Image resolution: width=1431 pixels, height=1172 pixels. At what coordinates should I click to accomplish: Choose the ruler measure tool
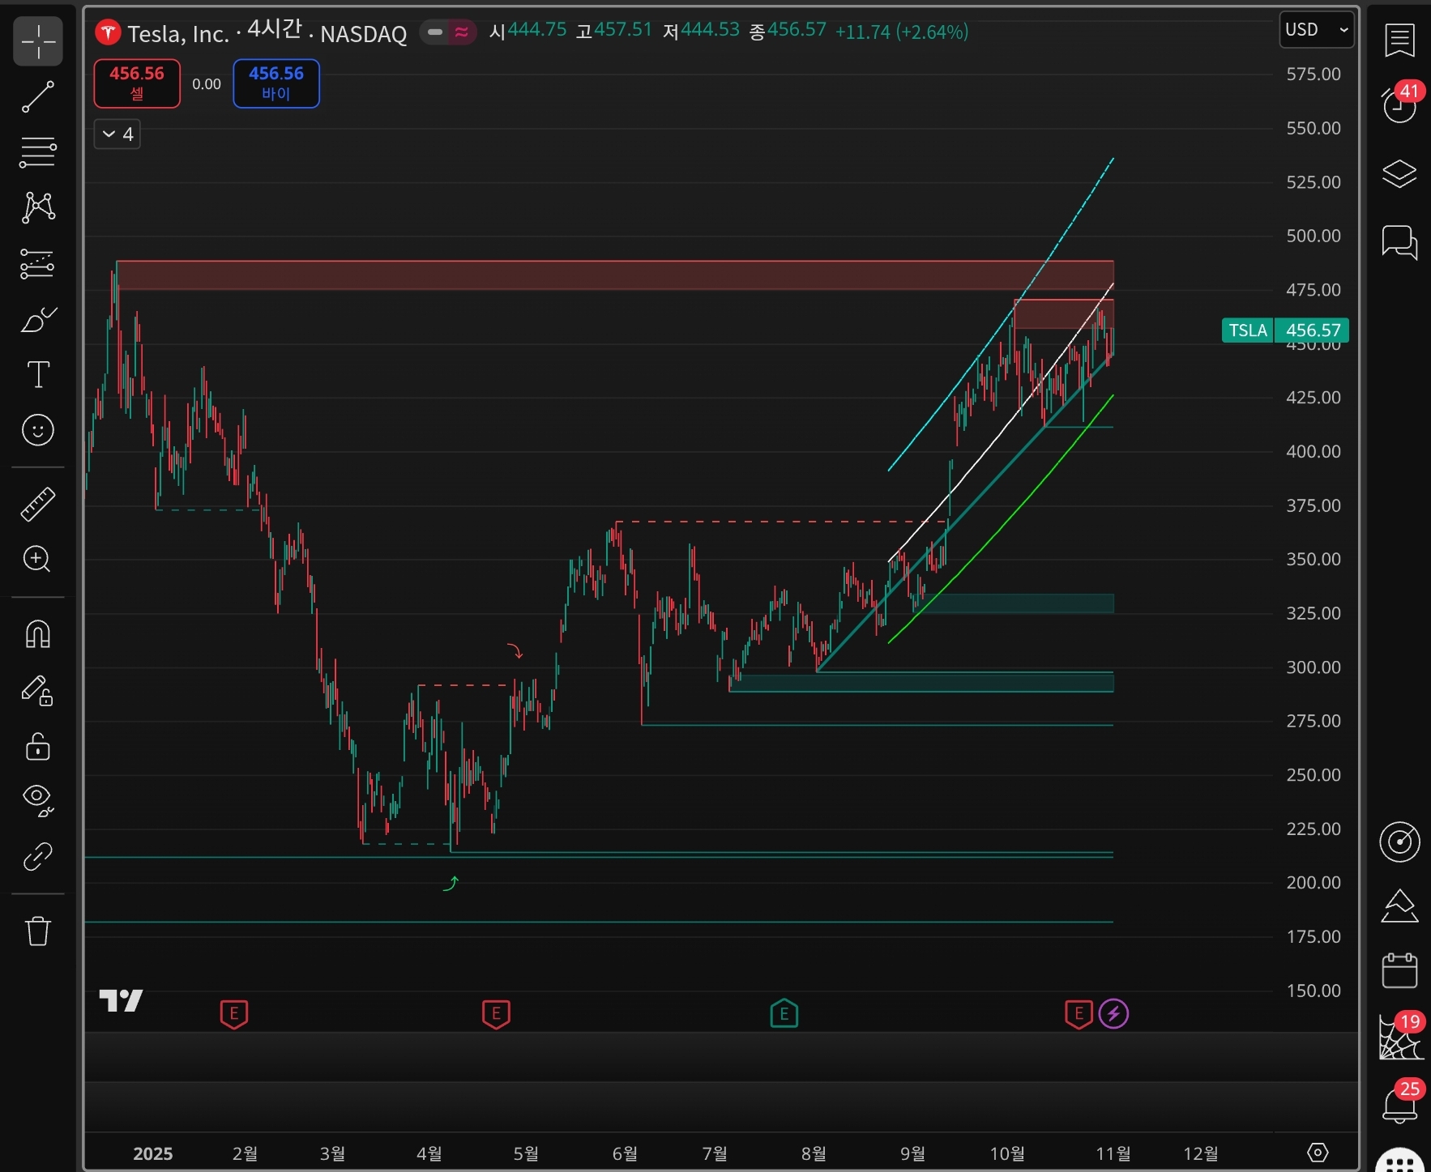(37, 504)
